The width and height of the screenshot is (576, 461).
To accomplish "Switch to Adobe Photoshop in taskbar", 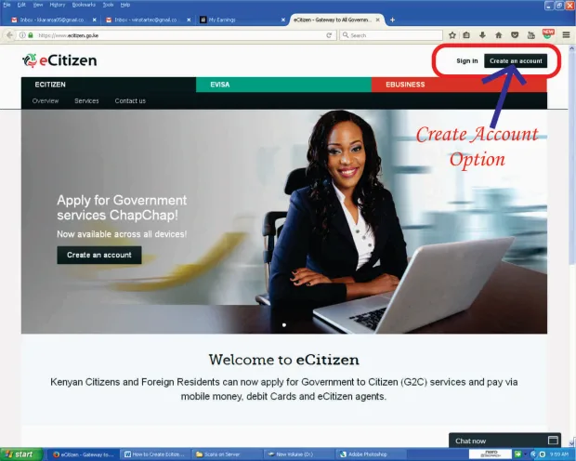I will click(372, 454).
